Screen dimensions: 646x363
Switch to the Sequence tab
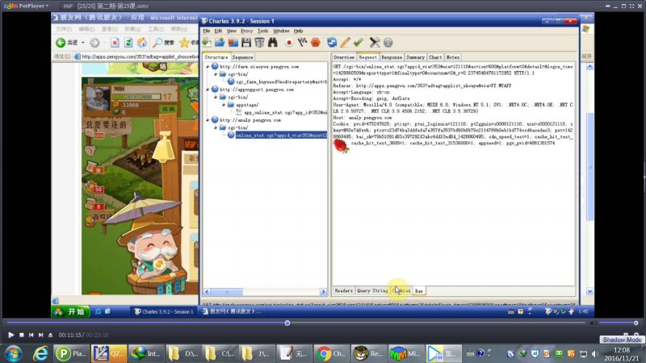(x=242, y=57)
